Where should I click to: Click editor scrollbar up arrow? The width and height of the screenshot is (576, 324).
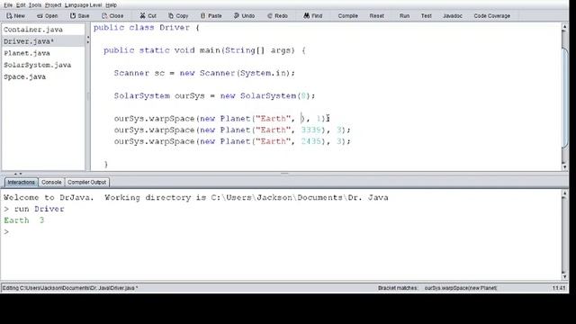(564, 27)
